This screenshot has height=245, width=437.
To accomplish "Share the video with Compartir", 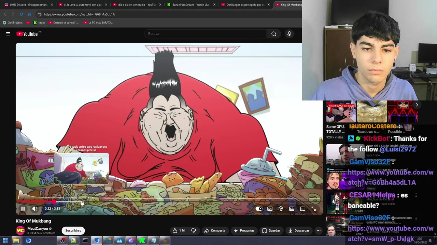I will point(215,230).
